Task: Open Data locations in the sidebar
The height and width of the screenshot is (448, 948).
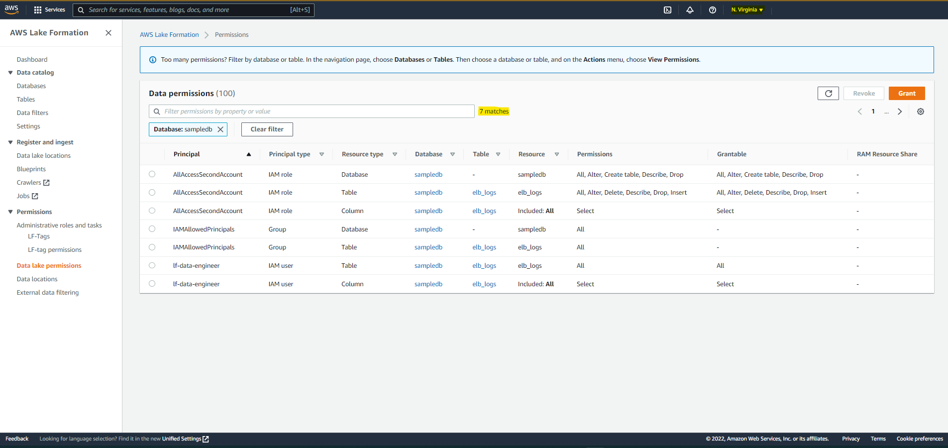Action: tap(37, 279)
